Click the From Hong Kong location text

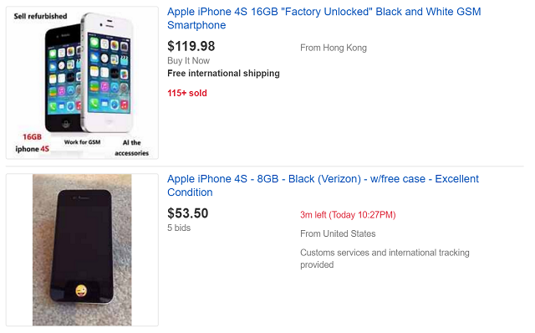[x=334, y=48]
